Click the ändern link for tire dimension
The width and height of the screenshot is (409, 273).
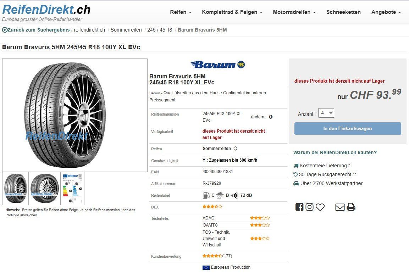258,117
